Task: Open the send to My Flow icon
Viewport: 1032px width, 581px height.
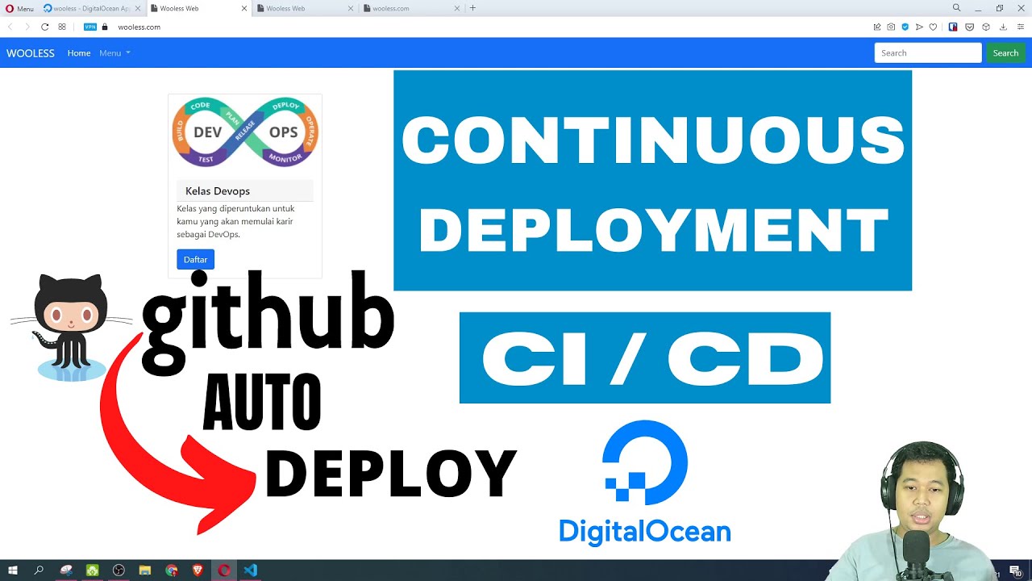Action: [919, 27]
